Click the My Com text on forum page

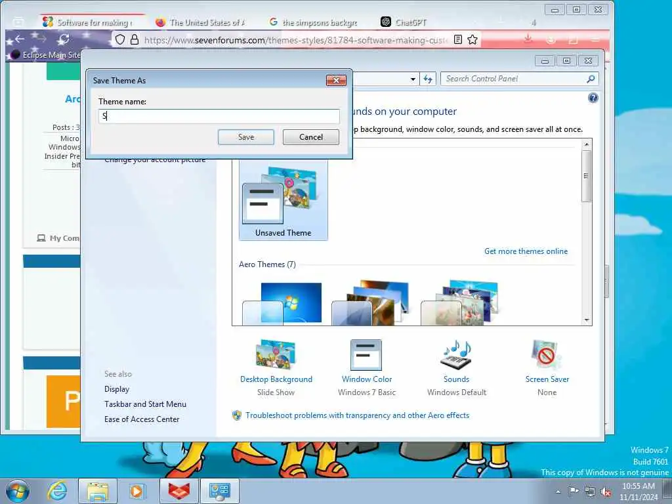point(64,238)
